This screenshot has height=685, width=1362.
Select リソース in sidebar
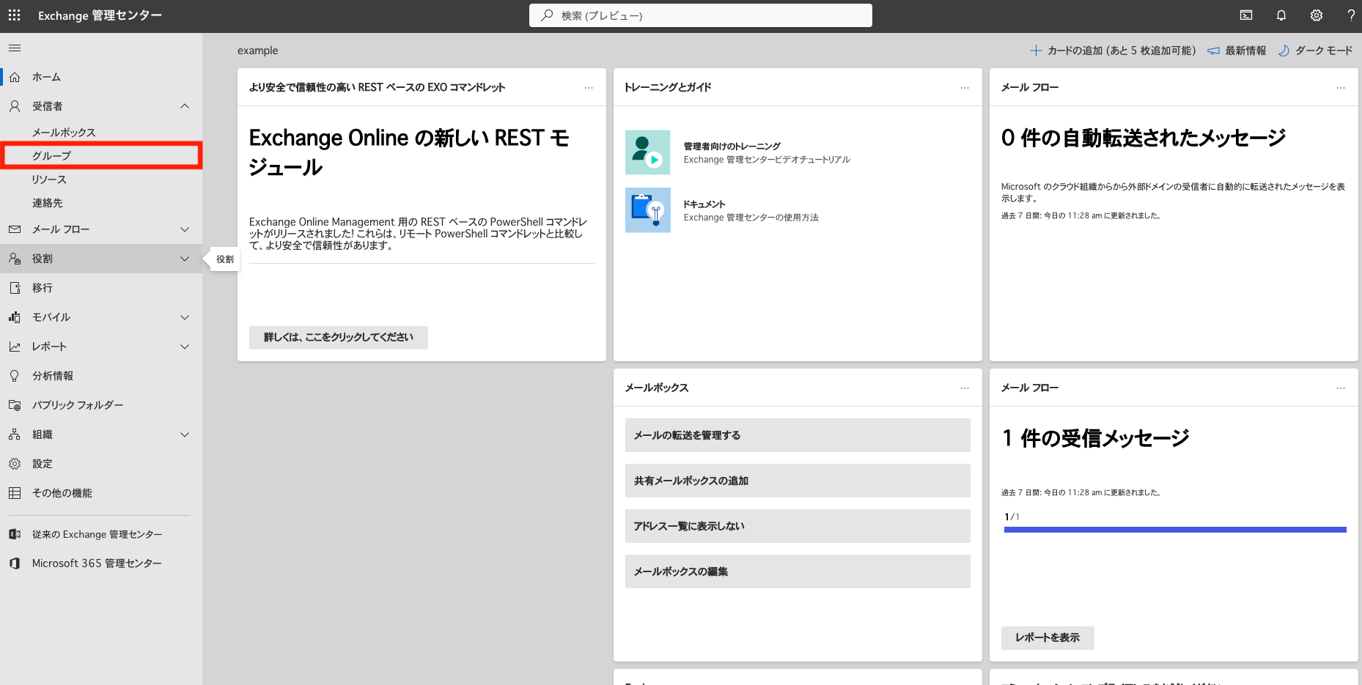click(x=101, y=179)
